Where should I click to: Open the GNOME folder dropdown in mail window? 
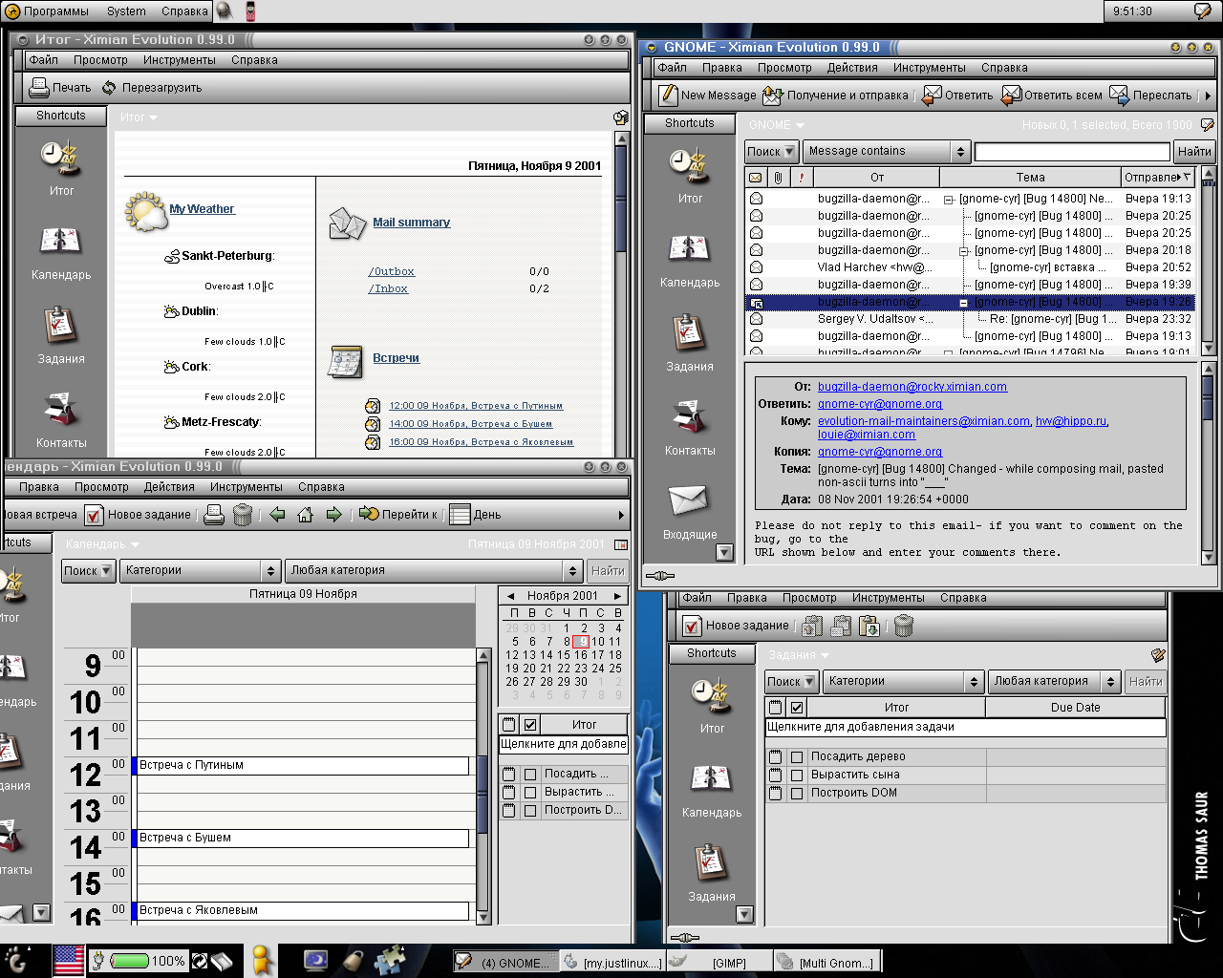(777, 125)
